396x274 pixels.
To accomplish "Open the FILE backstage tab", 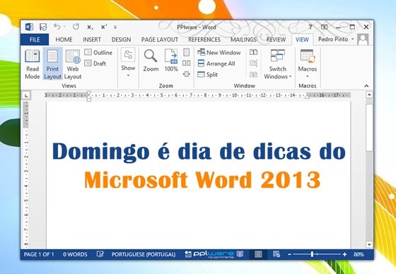I will [x=35, y=40].
